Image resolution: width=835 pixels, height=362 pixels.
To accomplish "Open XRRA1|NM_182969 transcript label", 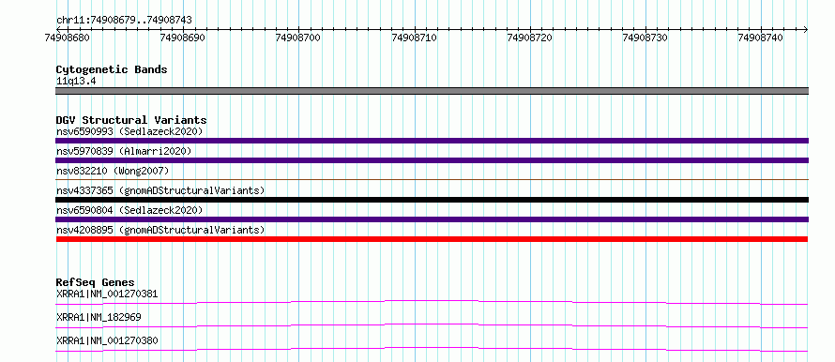I will [x=99, y=317].
